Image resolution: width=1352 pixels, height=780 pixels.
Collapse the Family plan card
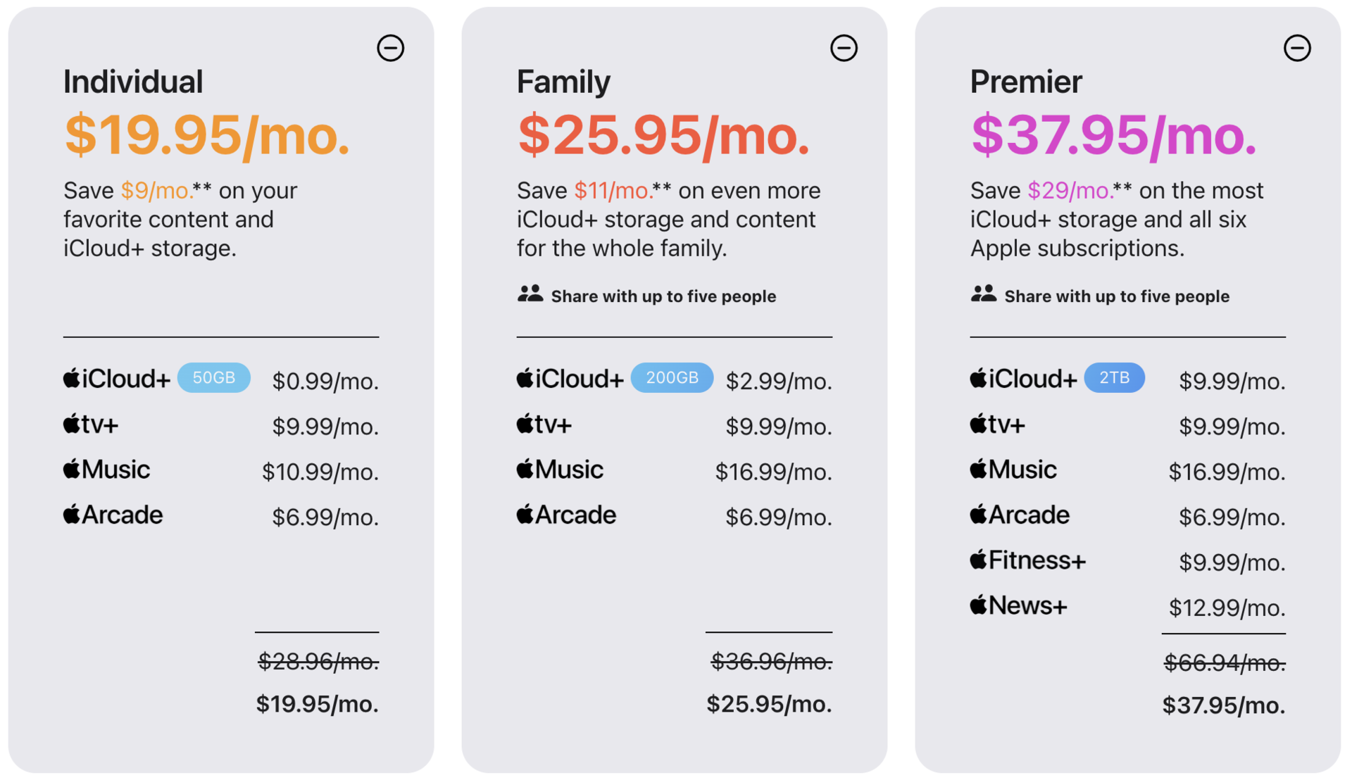tap(844, 49)
